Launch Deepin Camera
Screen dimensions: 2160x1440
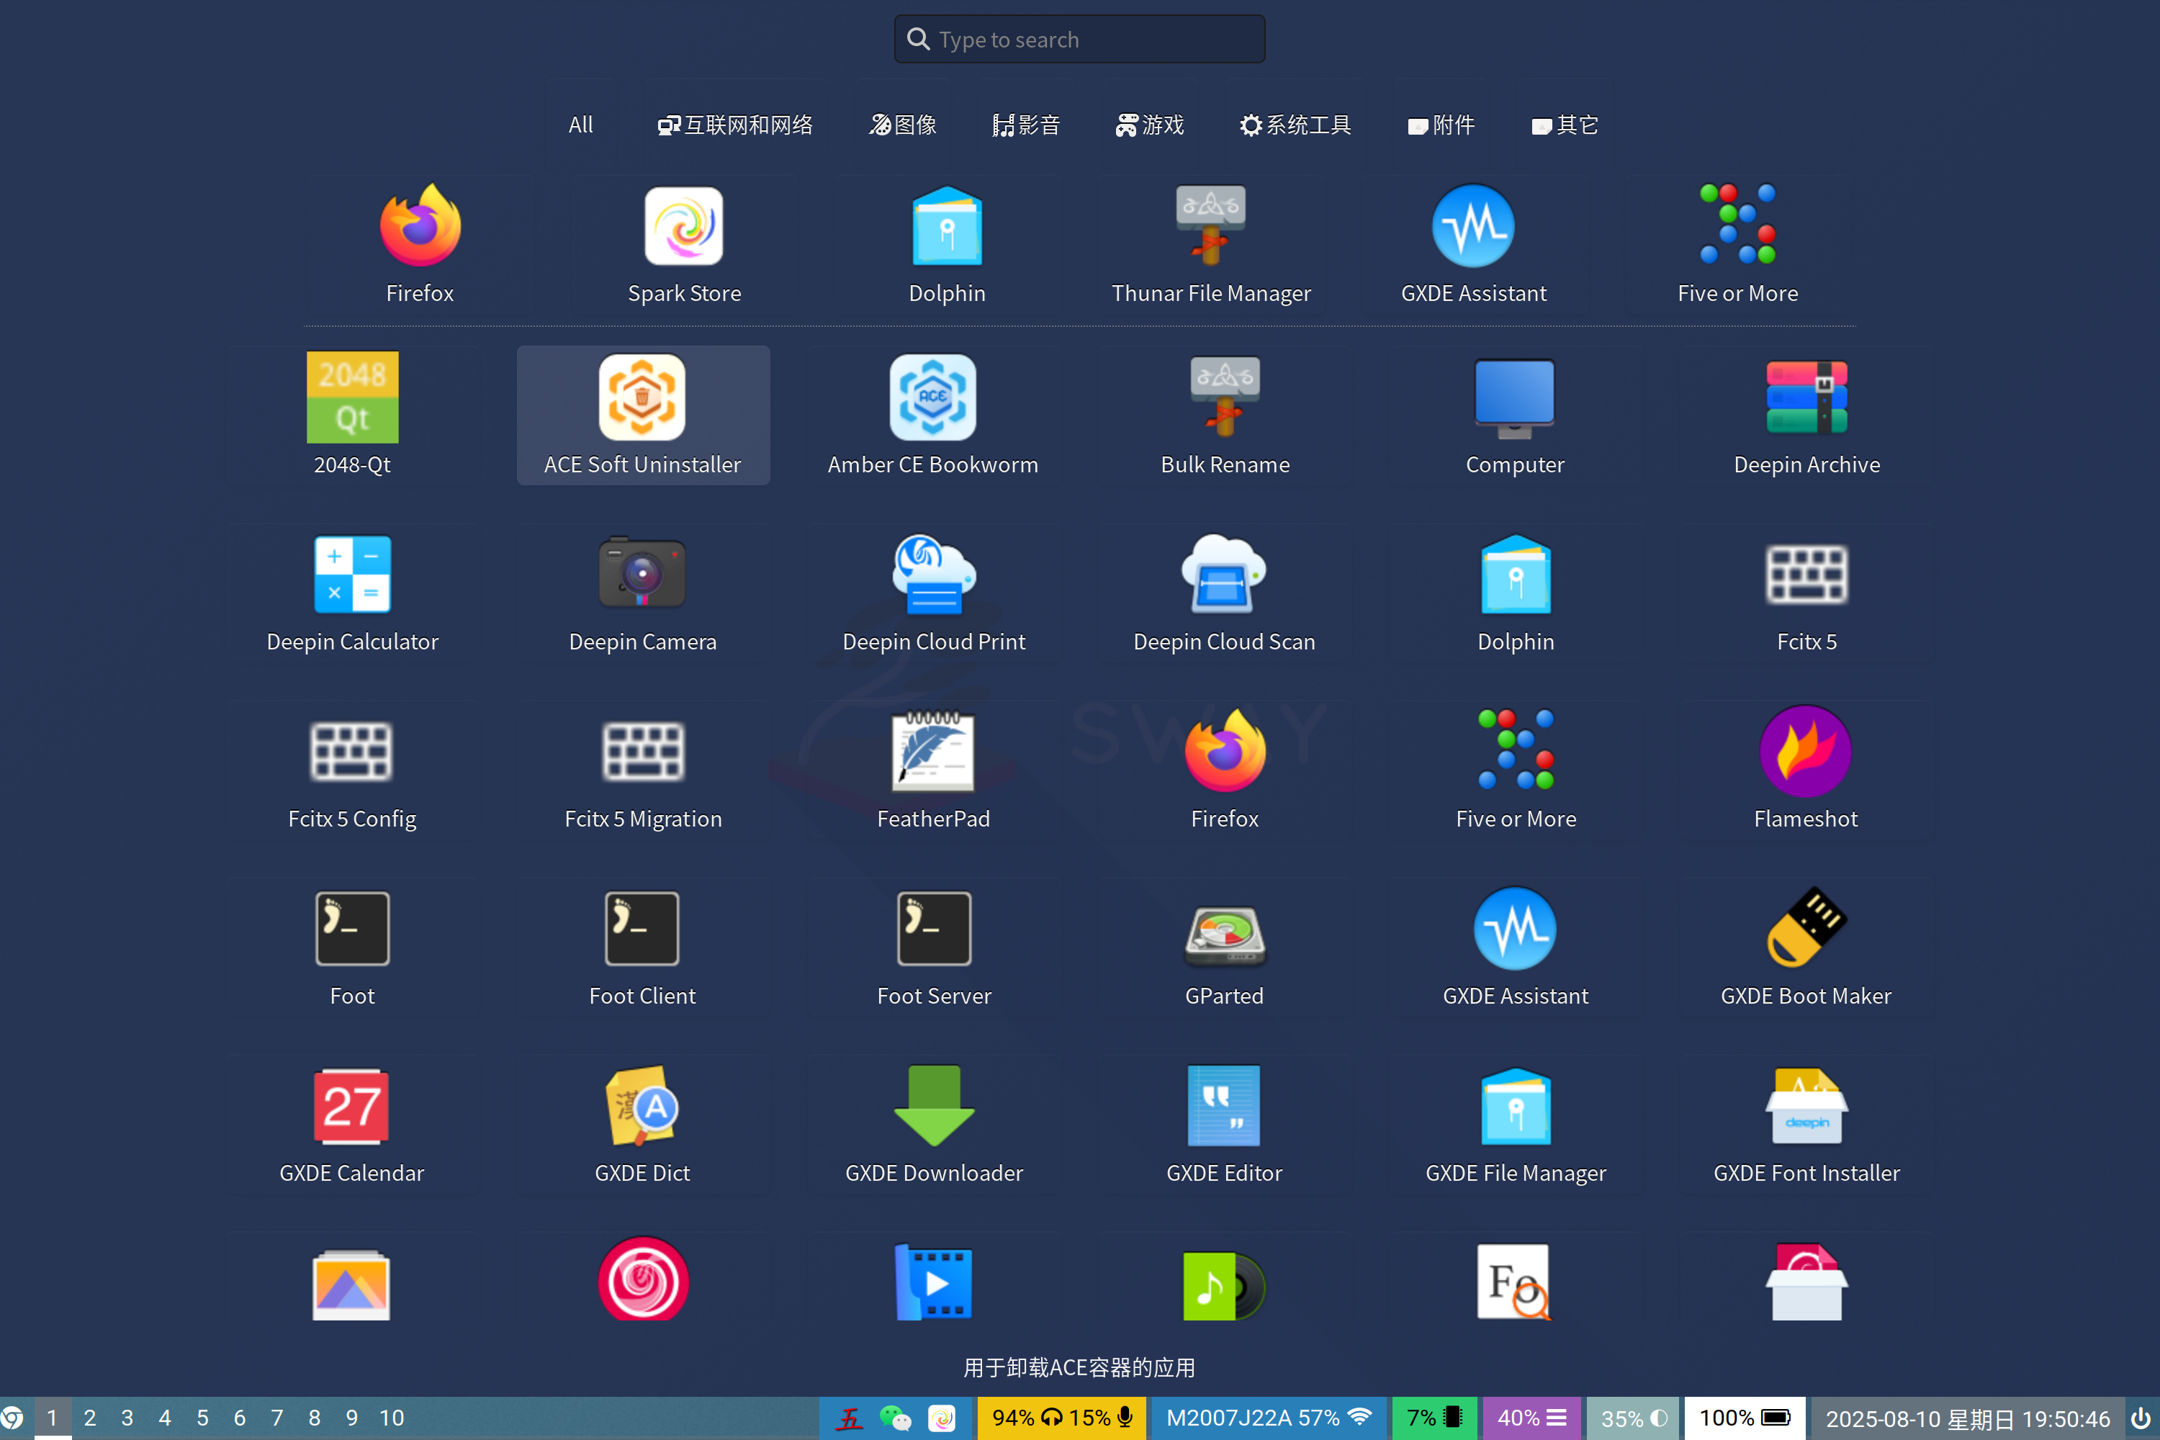point(643,593)
